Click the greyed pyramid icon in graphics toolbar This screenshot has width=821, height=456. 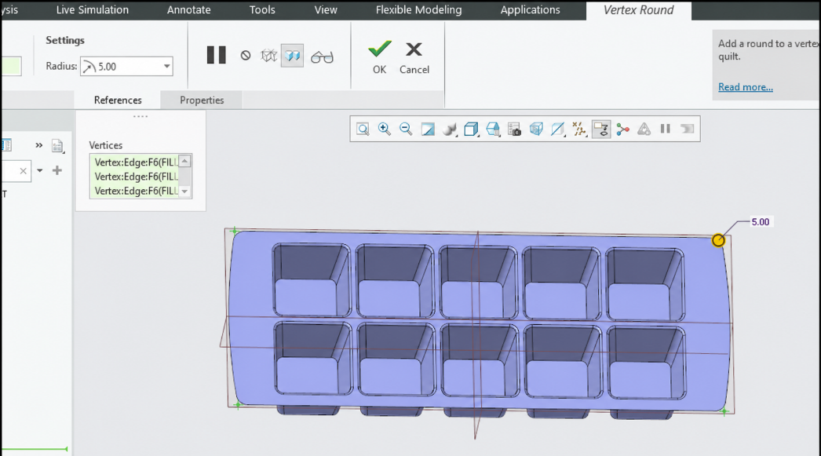coord(644,129)
